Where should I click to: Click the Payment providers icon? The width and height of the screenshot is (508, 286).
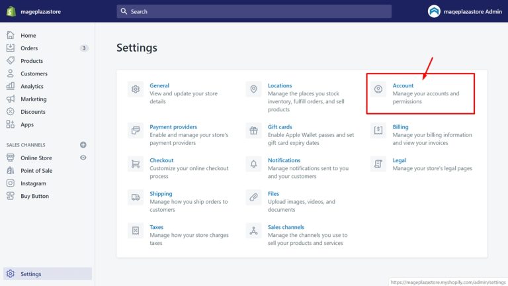(136, 130)
